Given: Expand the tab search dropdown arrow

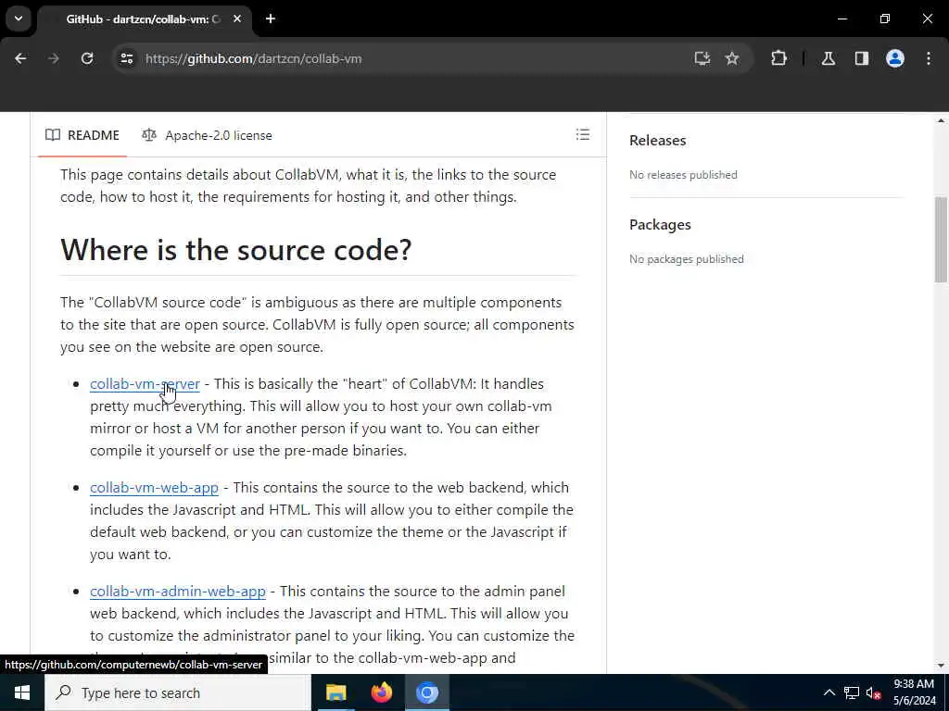Looking at the screenshot, I should click(19, 19).
